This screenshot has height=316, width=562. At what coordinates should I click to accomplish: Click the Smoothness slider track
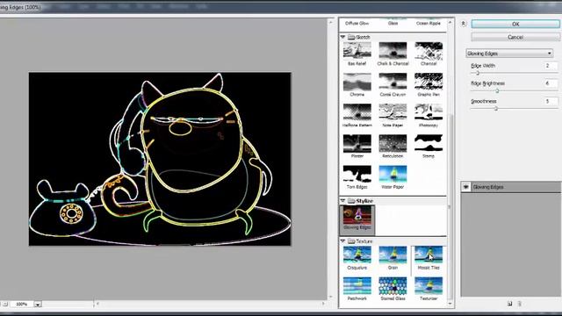[514, 108]
